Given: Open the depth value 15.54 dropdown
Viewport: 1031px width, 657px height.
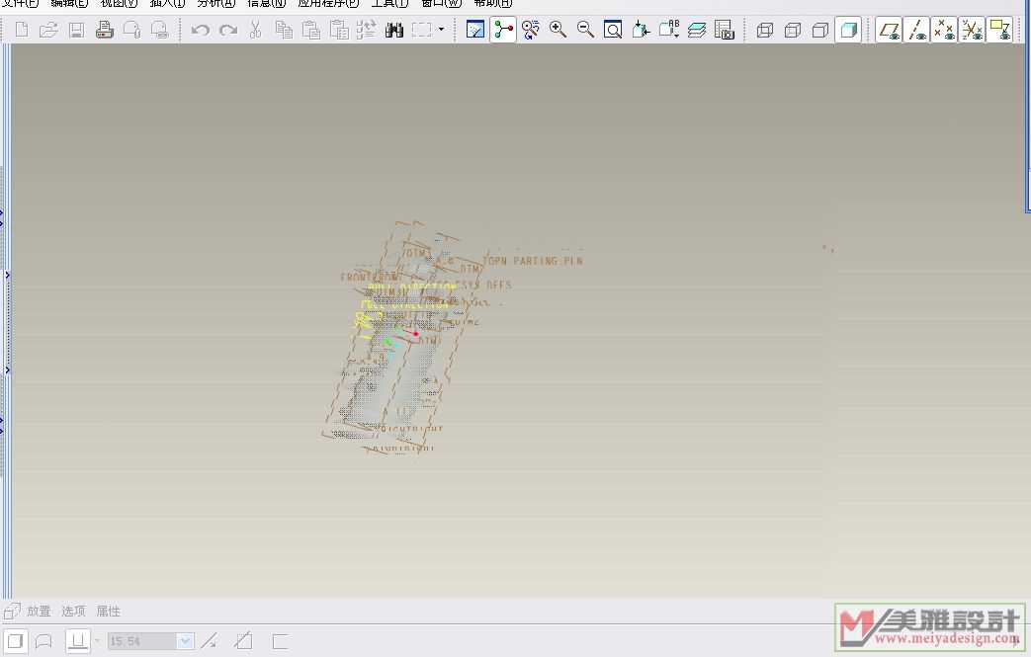Looking at the screenshot, I should [185, 641].
